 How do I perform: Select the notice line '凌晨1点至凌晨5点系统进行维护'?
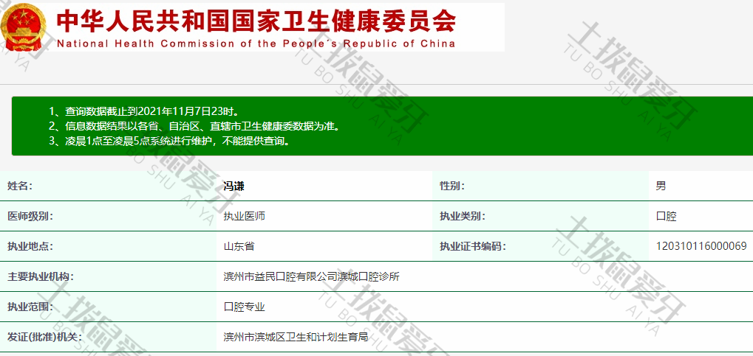pyautogui.click(x=171, y=142)
